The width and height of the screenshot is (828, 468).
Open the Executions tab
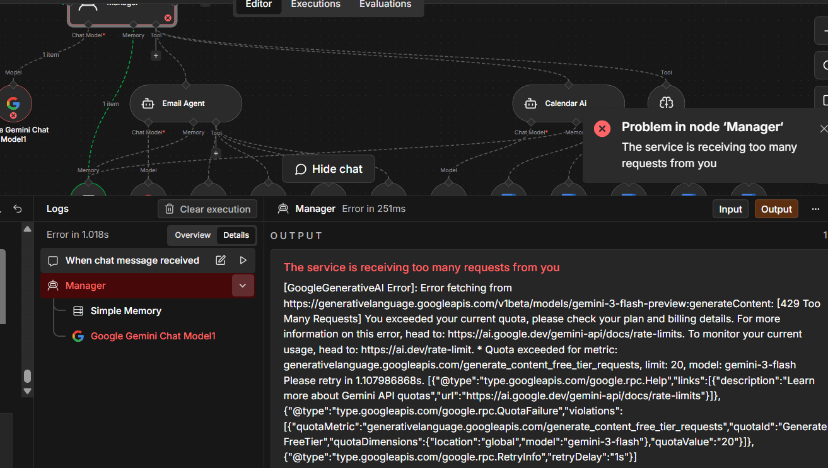click(315, 5)
